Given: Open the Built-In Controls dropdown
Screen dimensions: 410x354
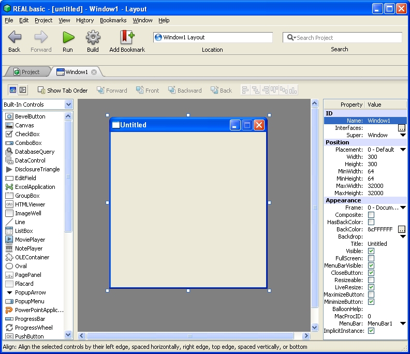Looking at the screenshot, I should [68, 105].
